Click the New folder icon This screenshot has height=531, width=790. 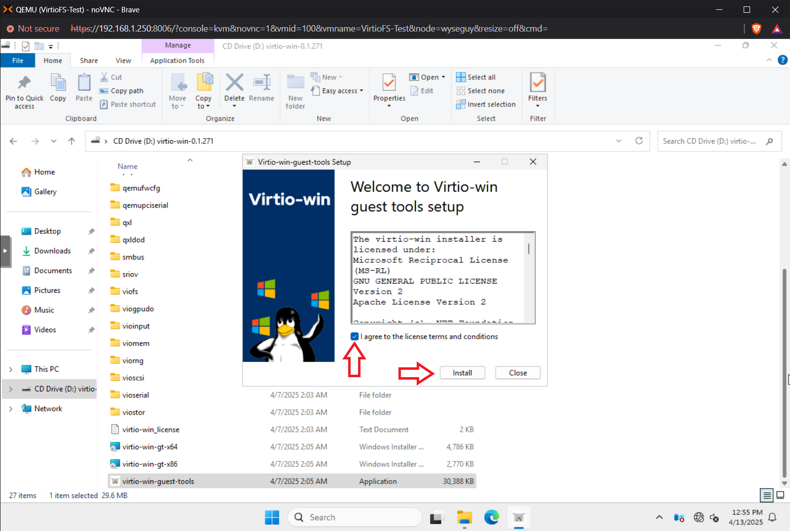click(295, 82)
